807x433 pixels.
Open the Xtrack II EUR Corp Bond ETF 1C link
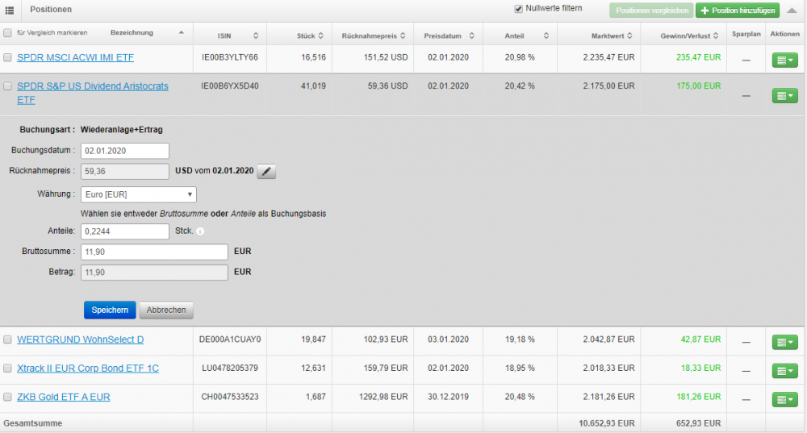pos(88,368)
